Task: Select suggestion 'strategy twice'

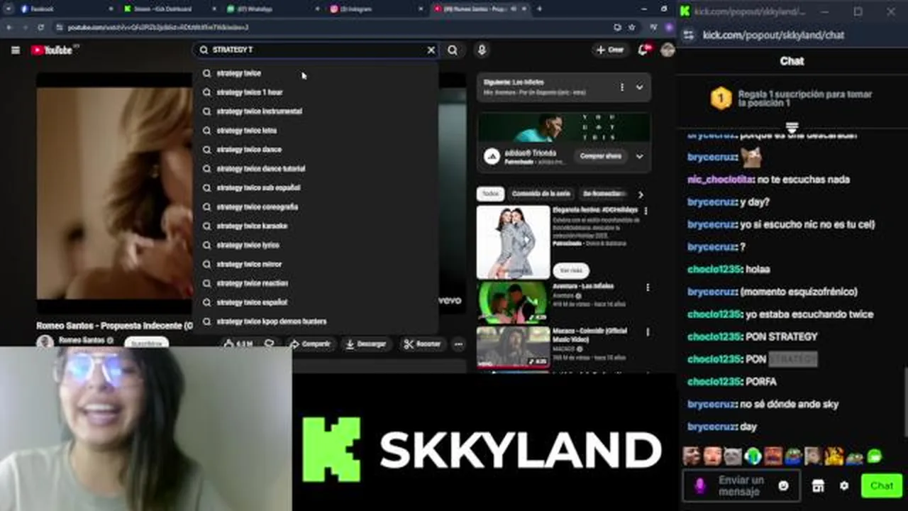Action: pos(316,73)
